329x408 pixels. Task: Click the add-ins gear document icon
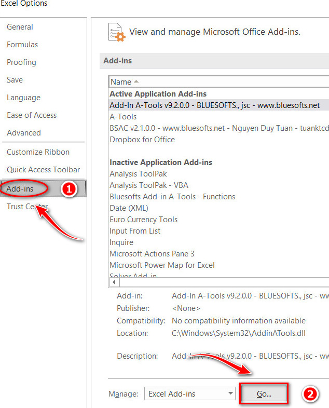coord(117,32)
